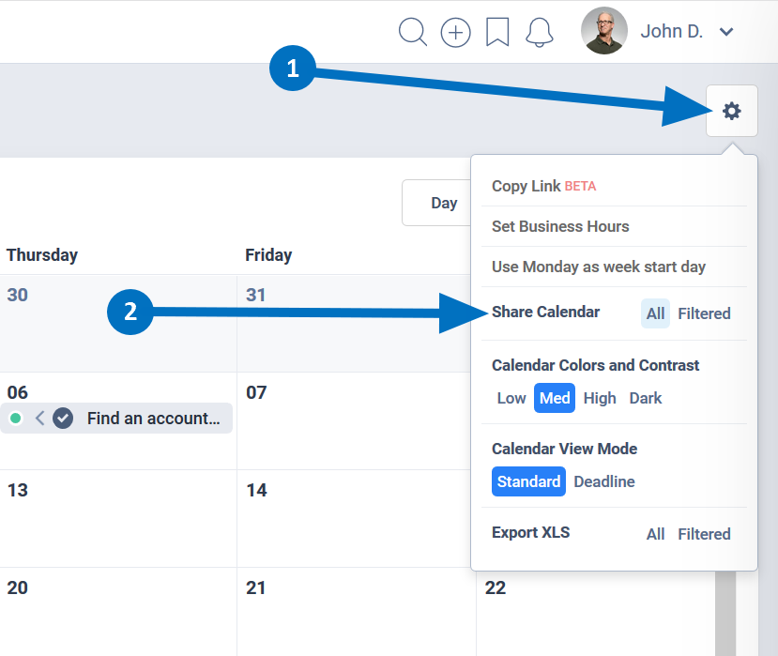Open the notifications bell
The width and height of the screenshot is (778, 656).
pyautogui.click(x=539, y=32)
